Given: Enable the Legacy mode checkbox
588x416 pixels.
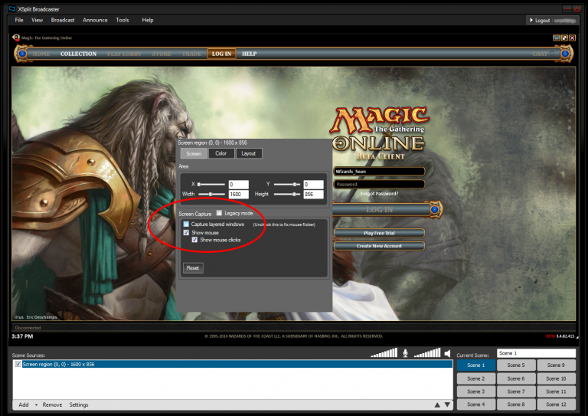Looking at the screenshot, I should 219,213.
